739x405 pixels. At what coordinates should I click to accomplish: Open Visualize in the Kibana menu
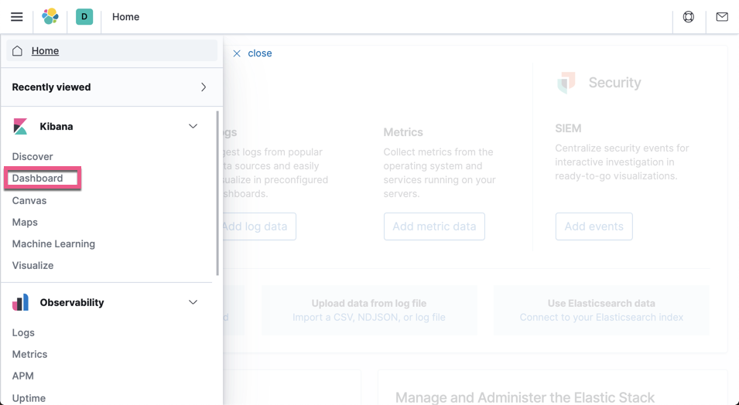33,266
